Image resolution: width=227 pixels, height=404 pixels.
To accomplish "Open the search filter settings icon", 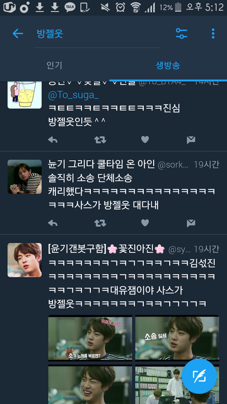I will tap(182, 34).
